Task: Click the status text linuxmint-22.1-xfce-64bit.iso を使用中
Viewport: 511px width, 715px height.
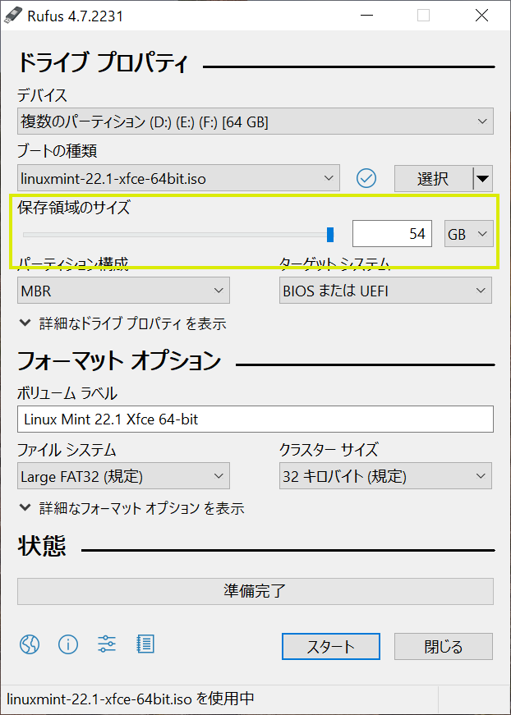Action: coord(131,698)
